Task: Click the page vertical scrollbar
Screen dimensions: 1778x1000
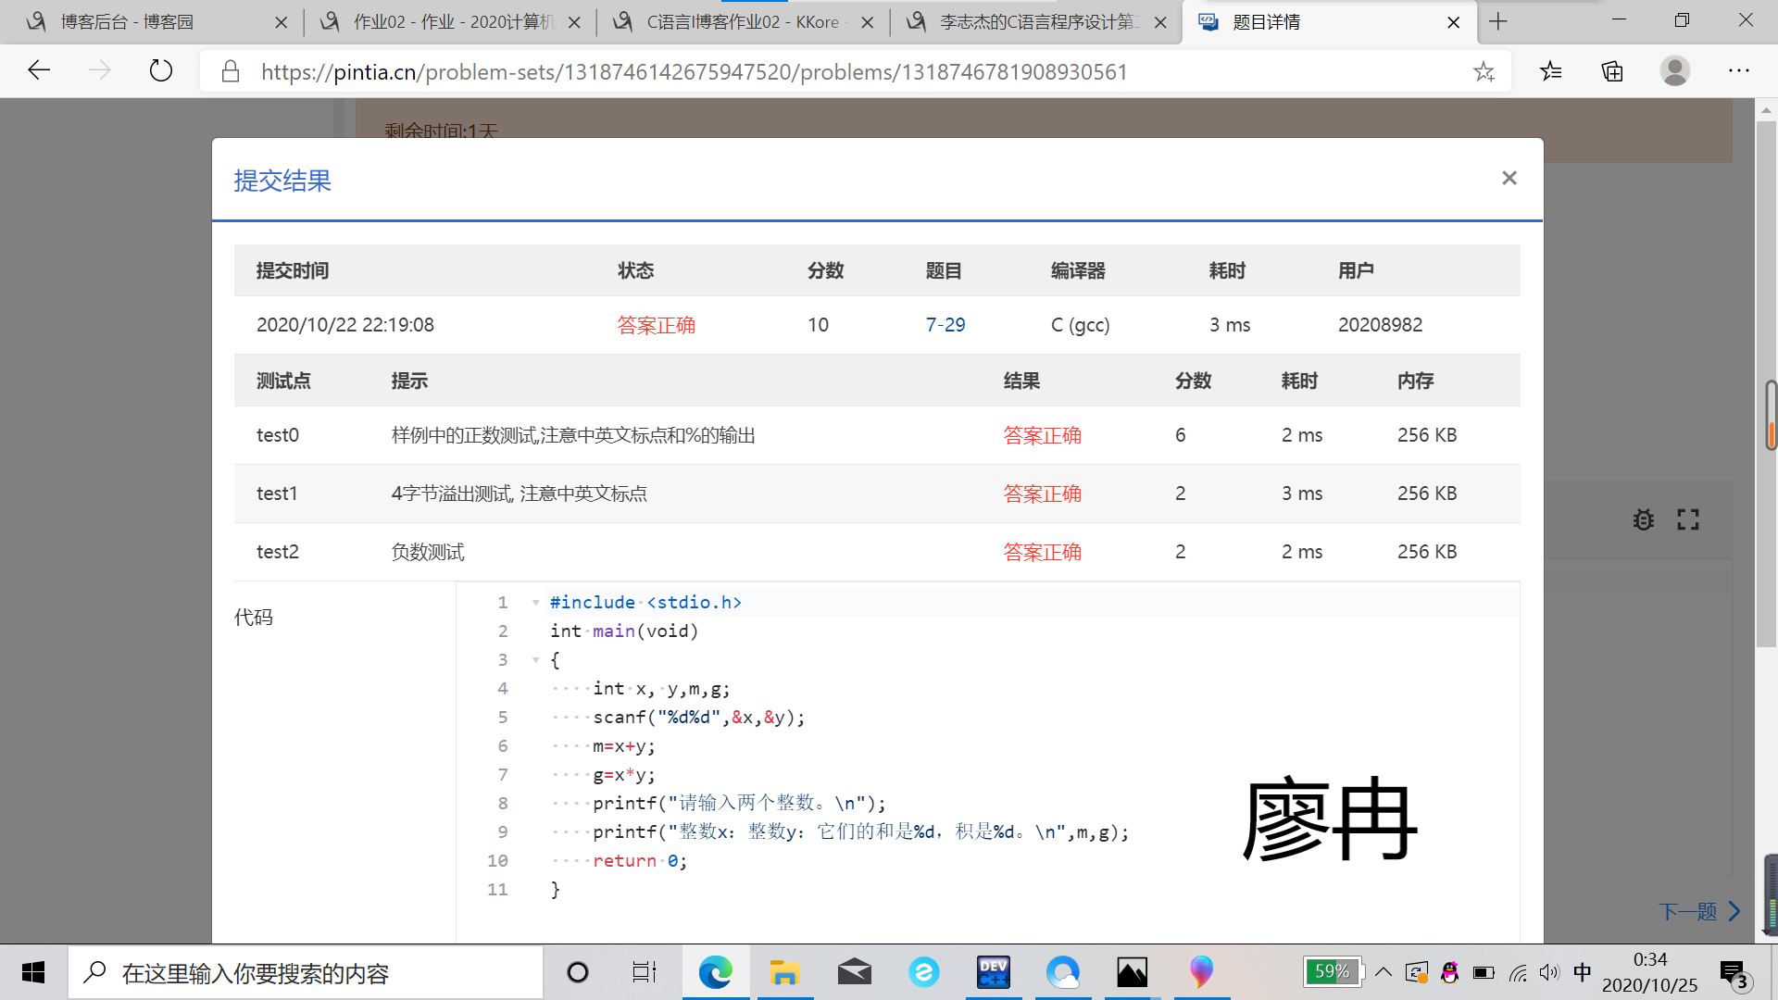Action: point(1766,556)
